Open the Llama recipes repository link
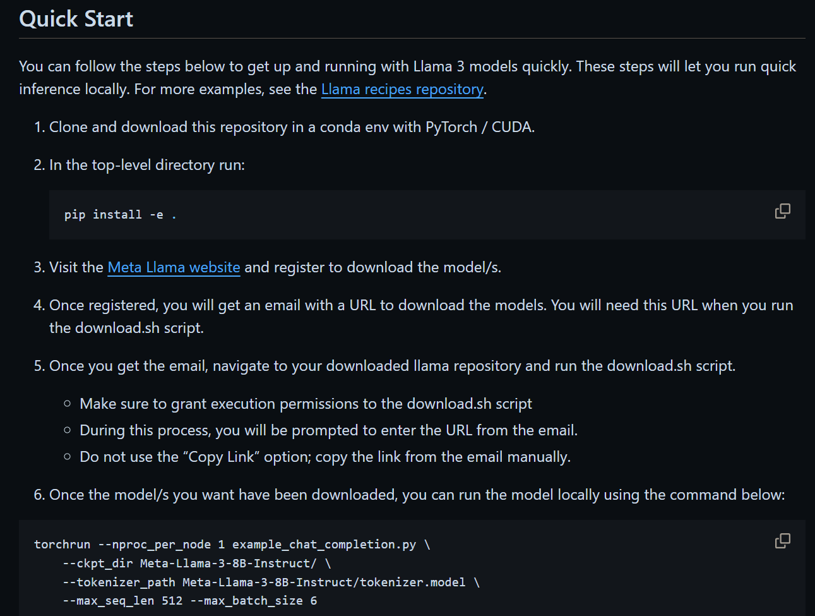The width and height of the screenshot is (815, 616). coord(402,89)
